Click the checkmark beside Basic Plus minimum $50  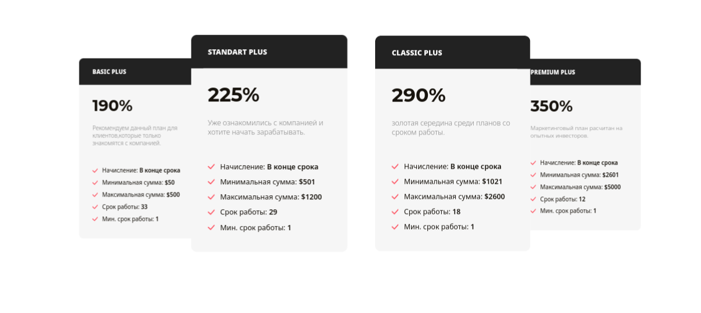(95, 183)
